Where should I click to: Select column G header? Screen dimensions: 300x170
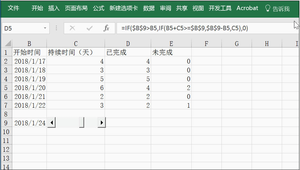pyautogui.click(x=237, y=43)
